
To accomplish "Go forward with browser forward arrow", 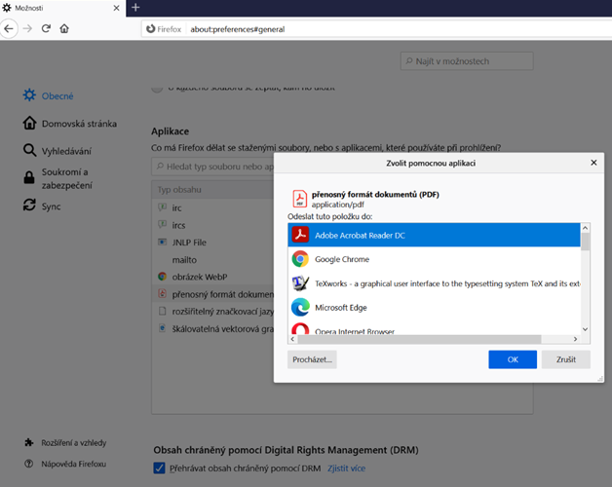I will click(x=27, y=28).
